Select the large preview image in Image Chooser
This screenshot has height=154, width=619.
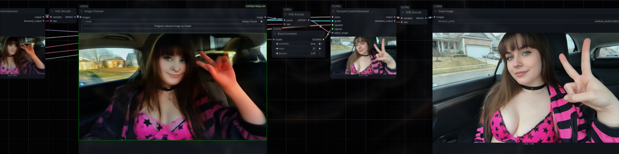coord(173,87)
